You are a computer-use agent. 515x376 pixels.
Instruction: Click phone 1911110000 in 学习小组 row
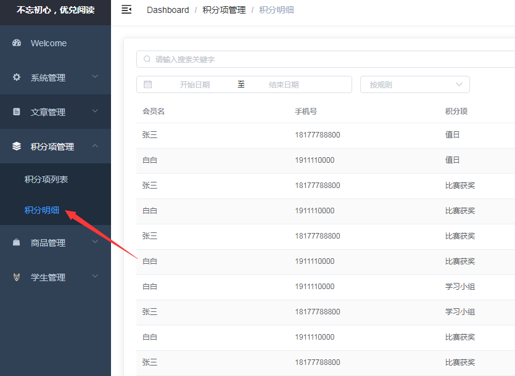315,287
